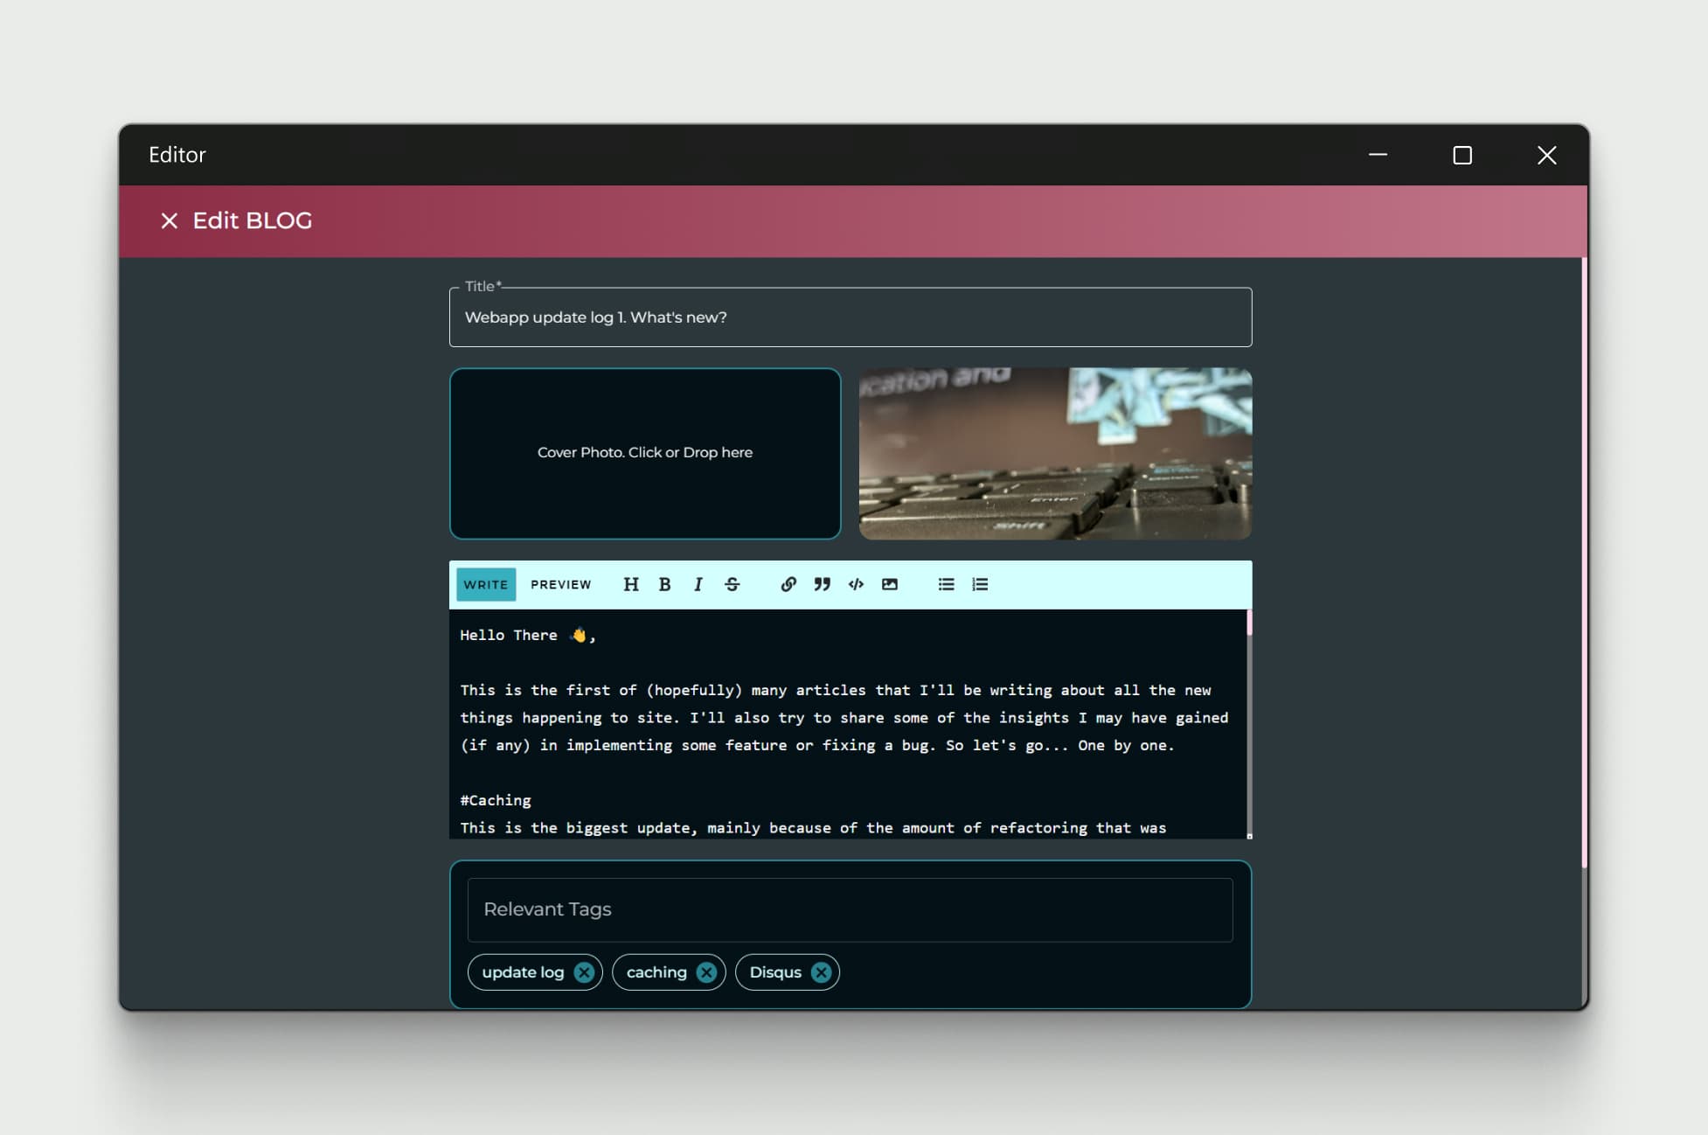Insert a blockquote with the quote icon
Viewport: 1708px width, 1135px height.
822,584
